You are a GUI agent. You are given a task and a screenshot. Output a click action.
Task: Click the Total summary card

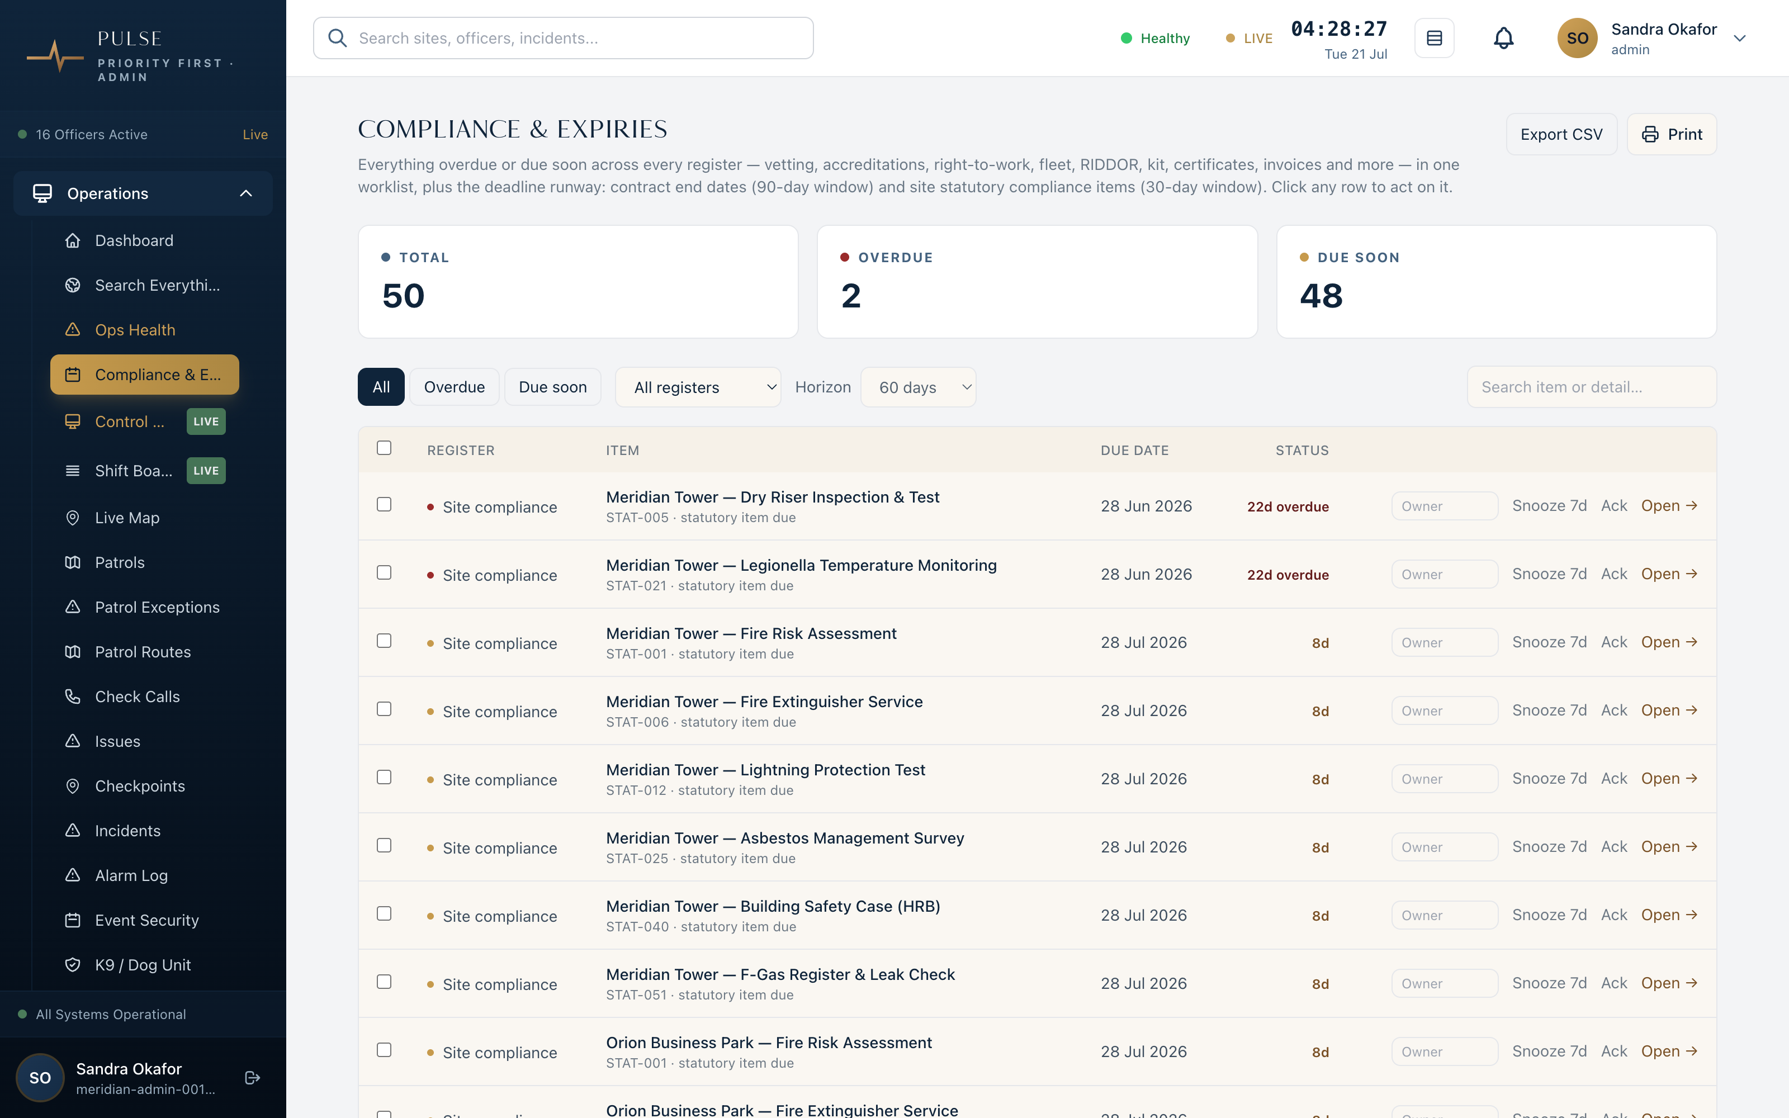pyautogui.click(x=578, y=282)
